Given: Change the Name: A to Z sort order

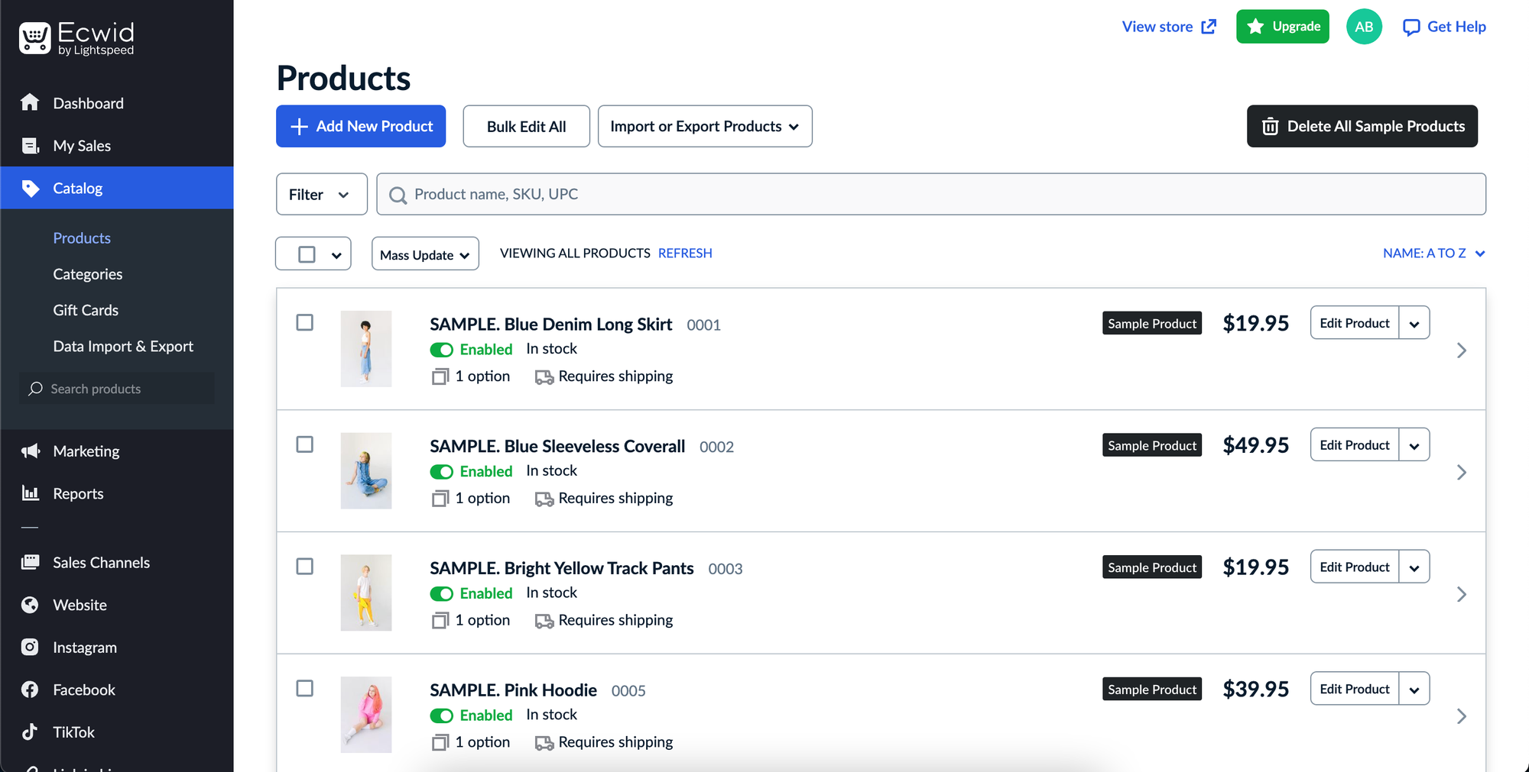Looking at the screenshot, I should coord(1433,254).
